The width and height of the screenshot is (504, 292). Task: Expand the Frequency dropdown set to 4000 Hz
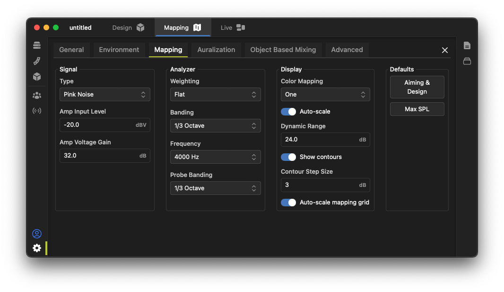point(215,157)
